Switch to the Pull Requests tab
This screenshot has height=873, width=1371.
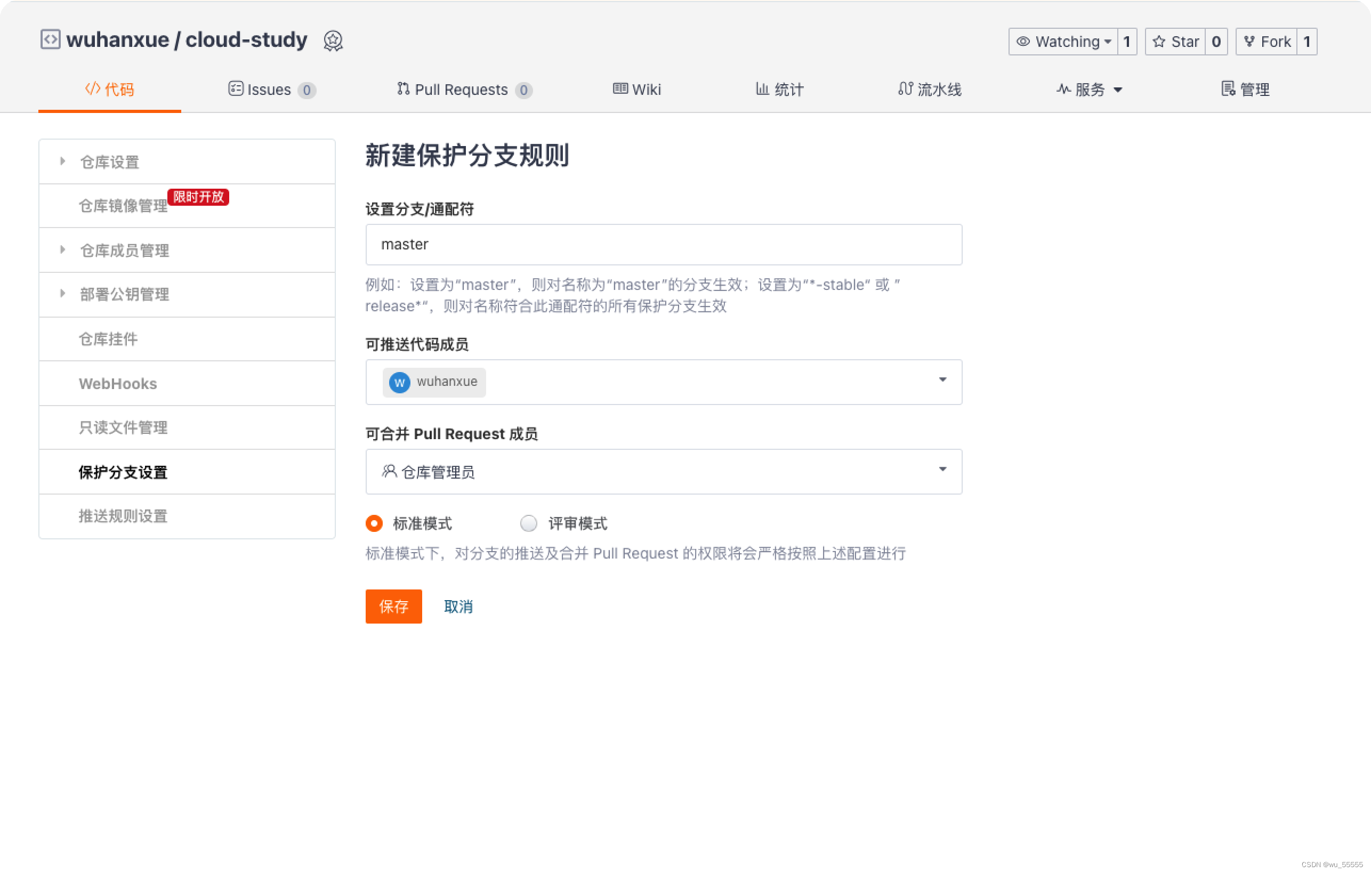(461, 89)
